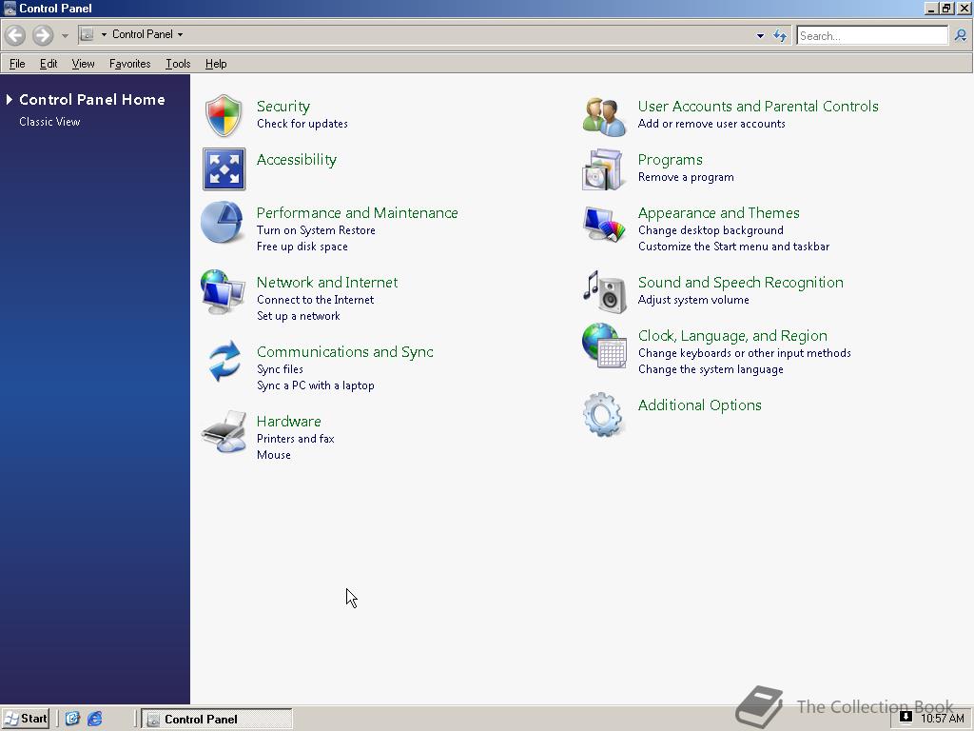Click the Accessibility arrows icon
The width and height of the screenshot is (974, 731).
(224, 168)
